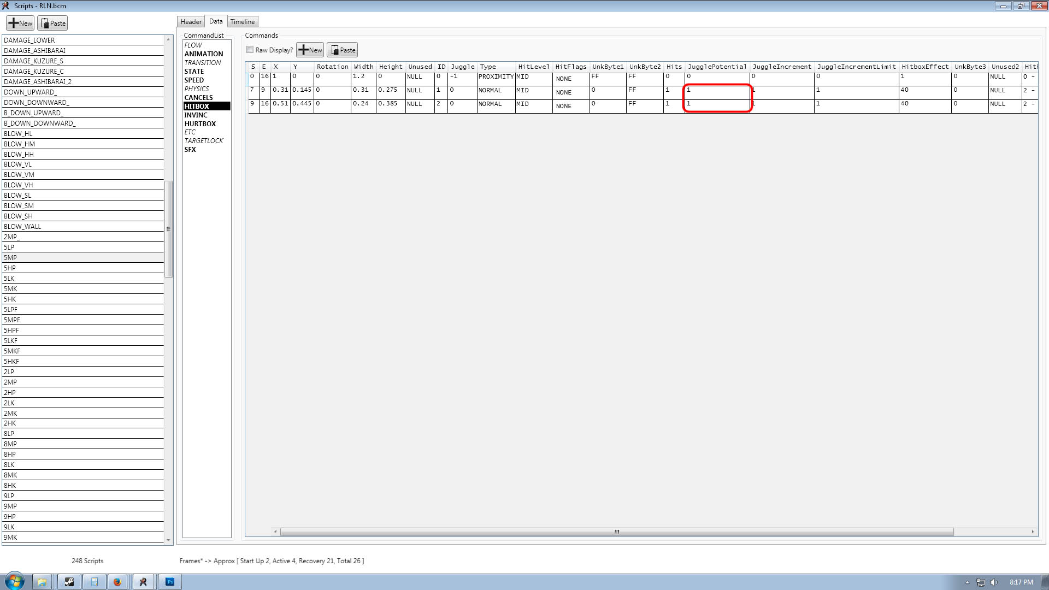1049x590 pixels.
Task: Open Steam from the taskbar
Action: [x=69, y=582]
